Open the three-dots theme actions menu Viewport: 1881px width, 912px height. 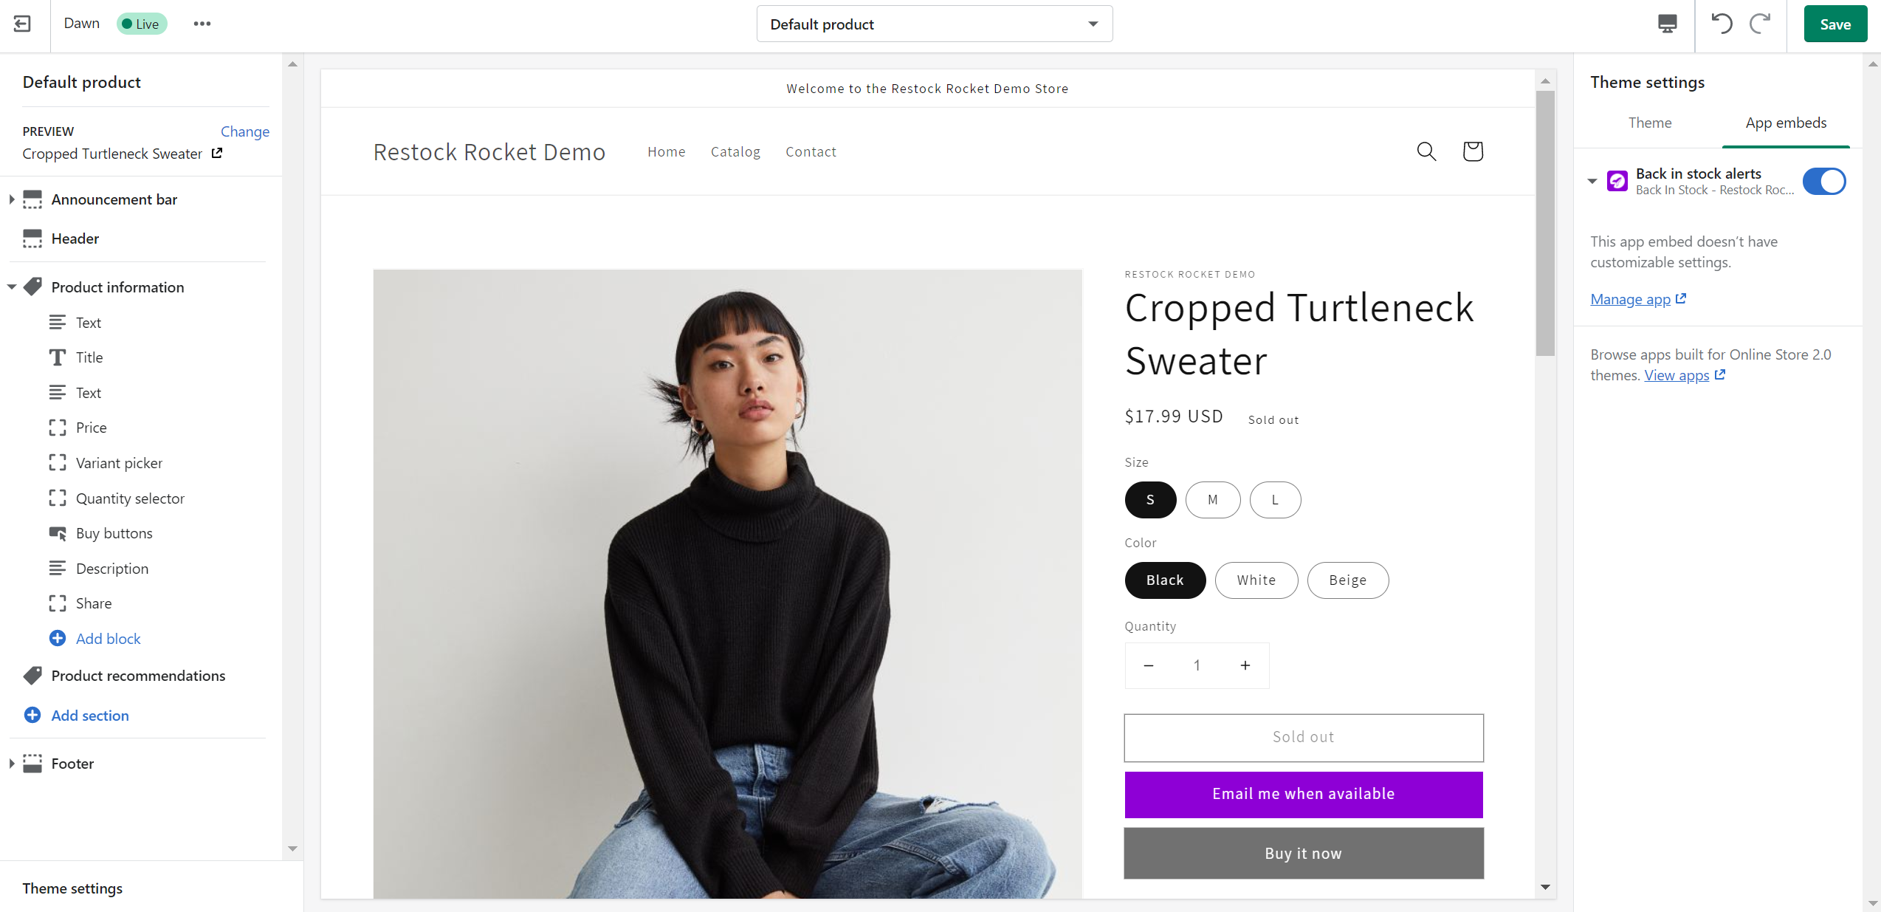pyautogui.click(x=202, y=24)
